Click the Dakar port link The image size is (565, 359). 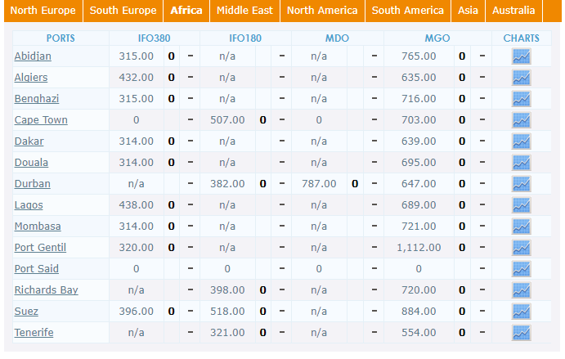(x=29, y=141)
